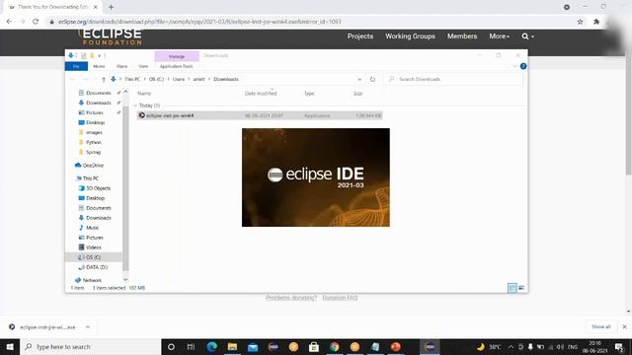Go up one folder level in Explorer

click(104, 79)
